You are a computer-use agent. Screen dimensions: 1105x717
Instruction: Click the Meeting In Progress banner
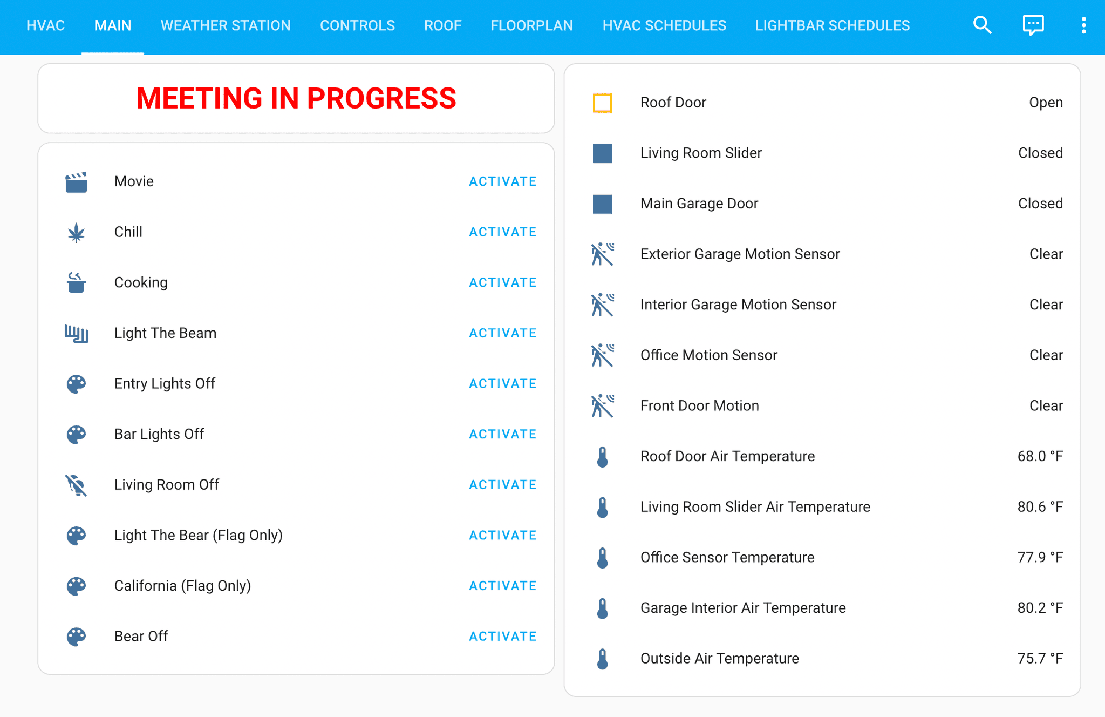296,99
